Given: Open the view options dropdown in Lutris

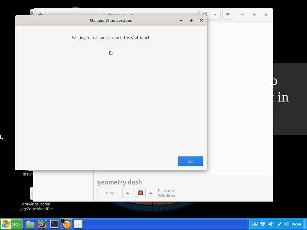Looking at the screenshot, I should (215, 15).
